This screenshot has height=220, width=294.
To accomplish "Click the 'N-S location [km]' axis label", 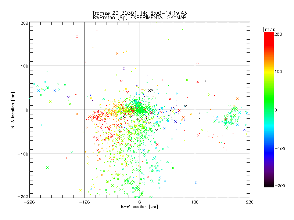I will (13, 110).
